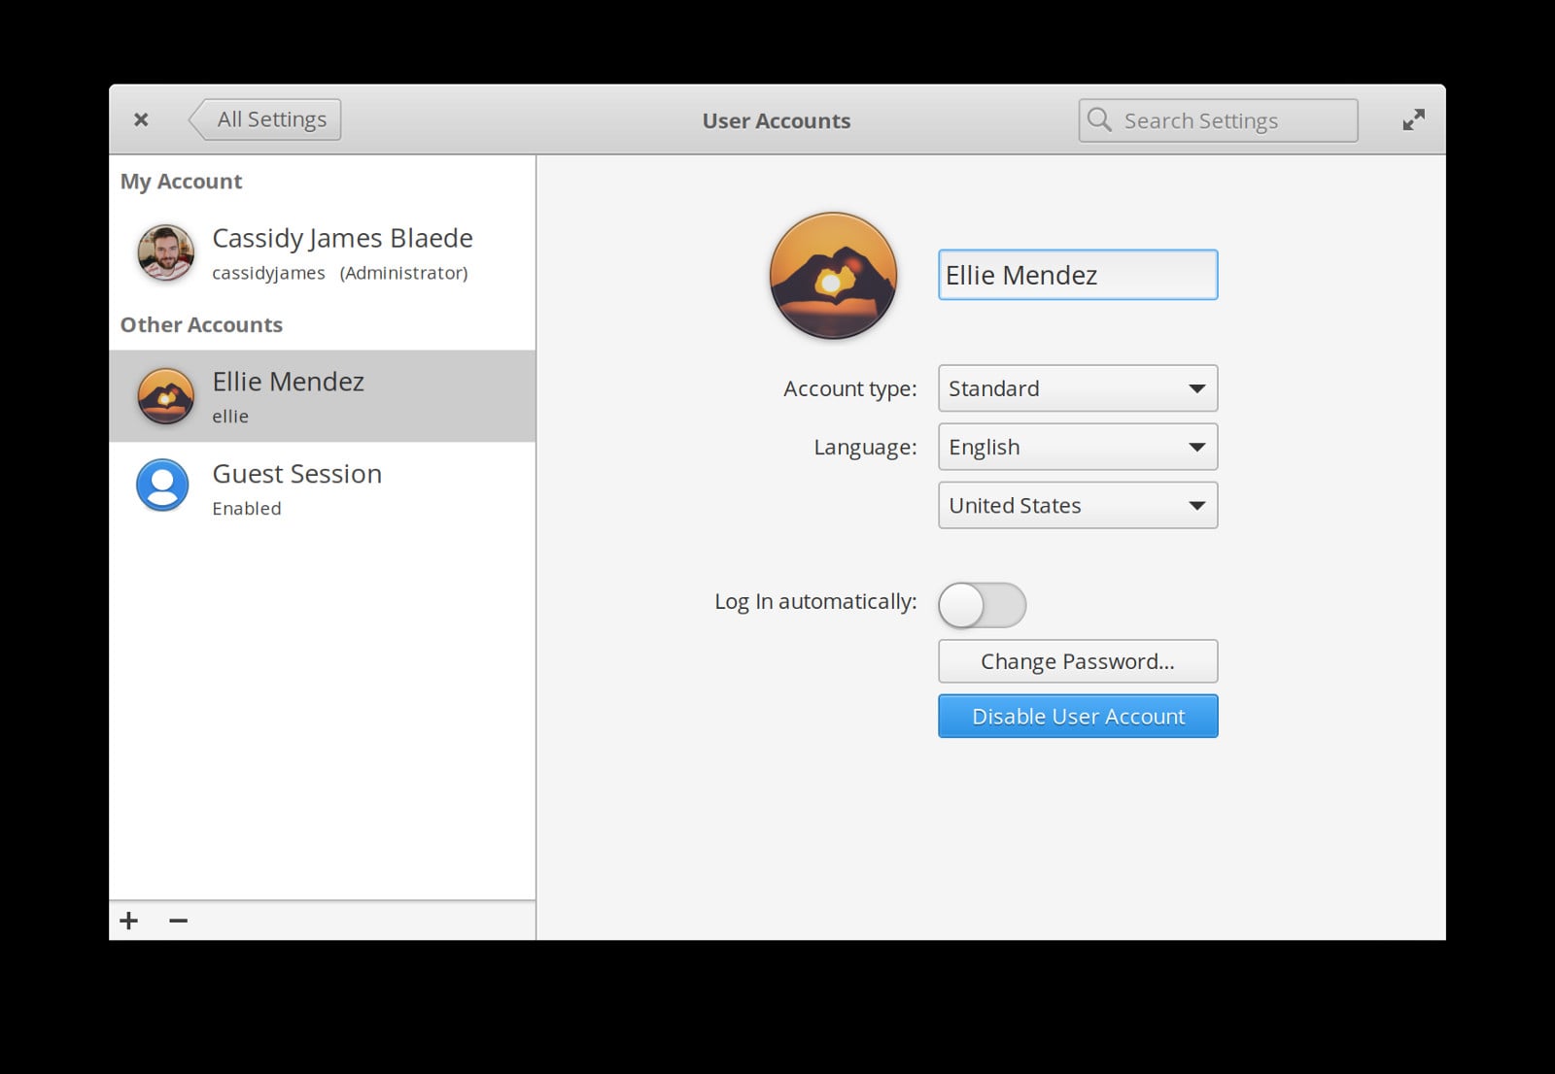Click inside the Ellie Mendez name field

(1077, 275)
